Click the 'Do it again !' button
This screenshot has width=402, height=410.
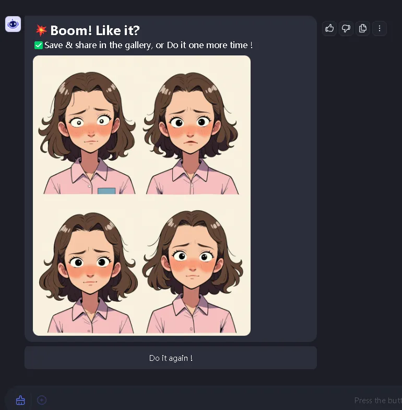(171, 358)
